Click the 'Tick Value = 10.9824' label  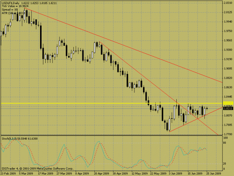pyautogui.click(x=15, y=6)
